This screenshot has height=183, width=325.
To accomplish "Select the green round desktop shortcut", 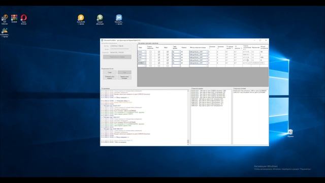I will (100, 19).
